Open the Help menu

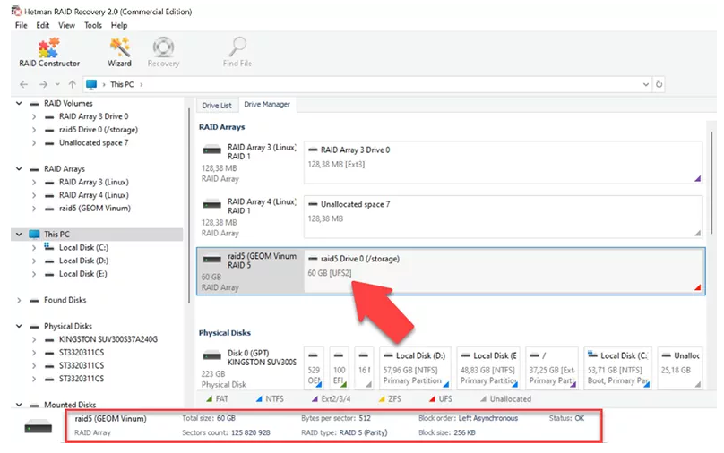pyautogui.click(x=118, y=25)
